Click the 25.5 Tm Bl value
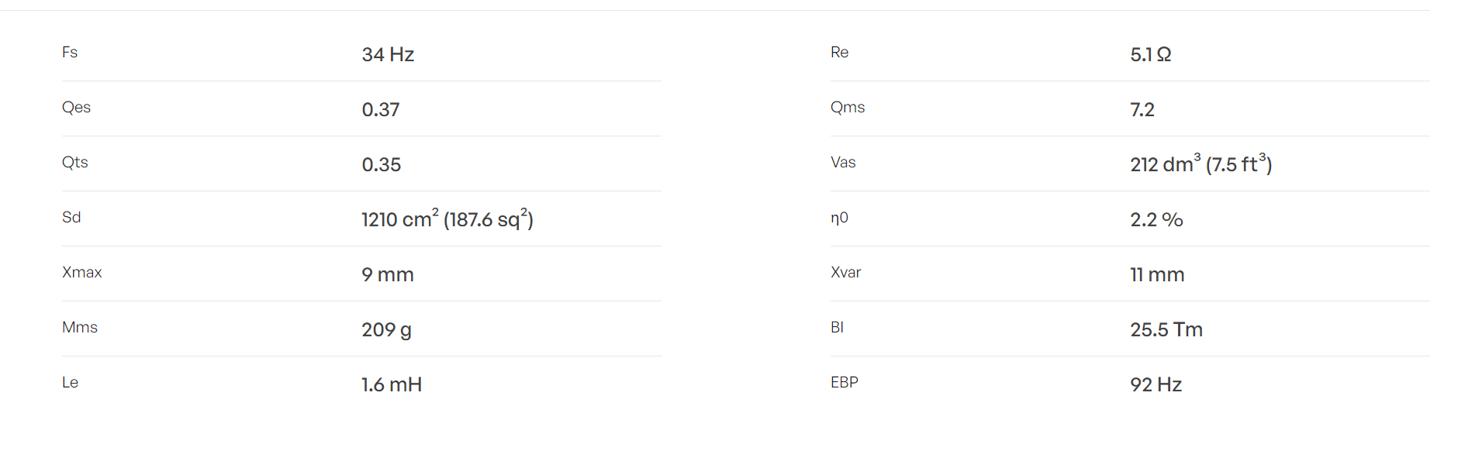This screenshot has width=1475, height=458. (x=1166, y=329)
